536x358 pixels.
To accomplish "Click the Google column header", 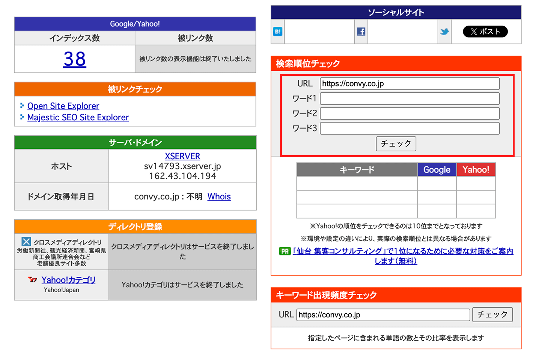I will pos(437,169).
